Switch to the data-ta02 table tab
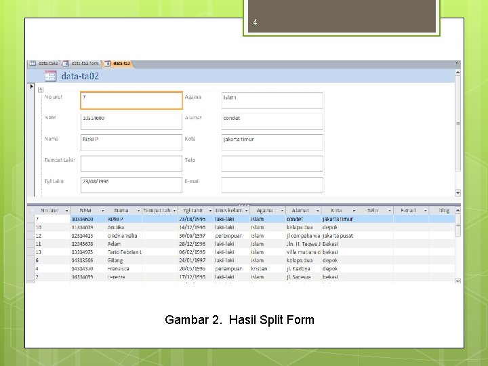This screenshot has width=488, height=366. 43,64
